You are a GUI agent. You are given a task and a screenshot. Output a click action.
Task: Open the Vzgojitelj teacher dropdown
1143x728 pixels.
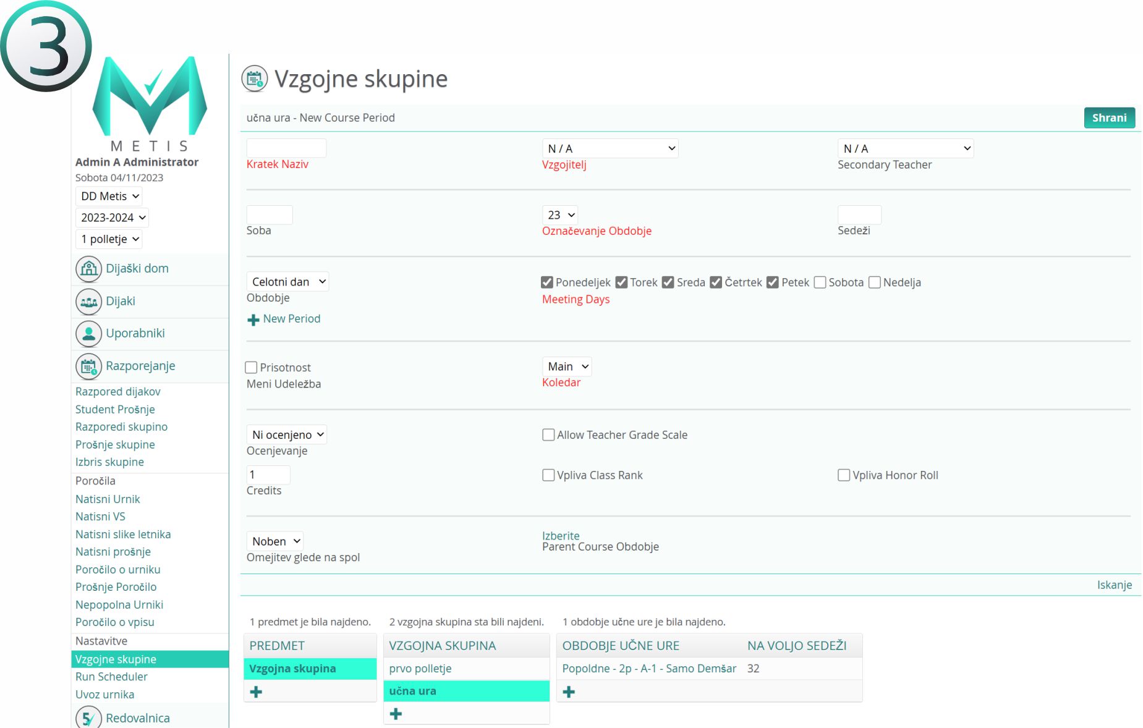point(610,148)
